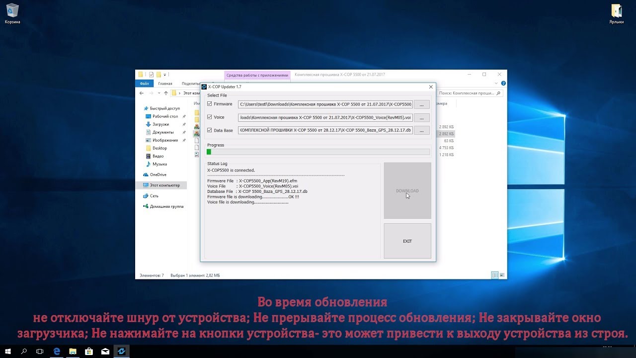
Task: Click the EXIT button
Action: tap(407, 241)
